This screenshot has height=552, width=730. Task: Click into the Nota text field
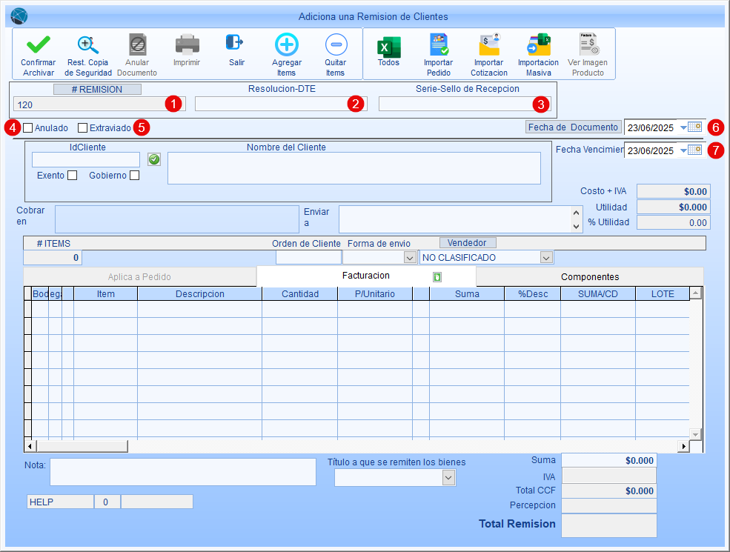pos(182,471)
